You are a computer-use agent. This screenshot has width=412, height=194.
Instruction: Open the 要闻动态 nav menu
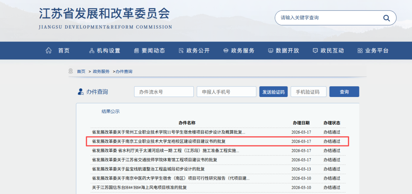(153, 51)
